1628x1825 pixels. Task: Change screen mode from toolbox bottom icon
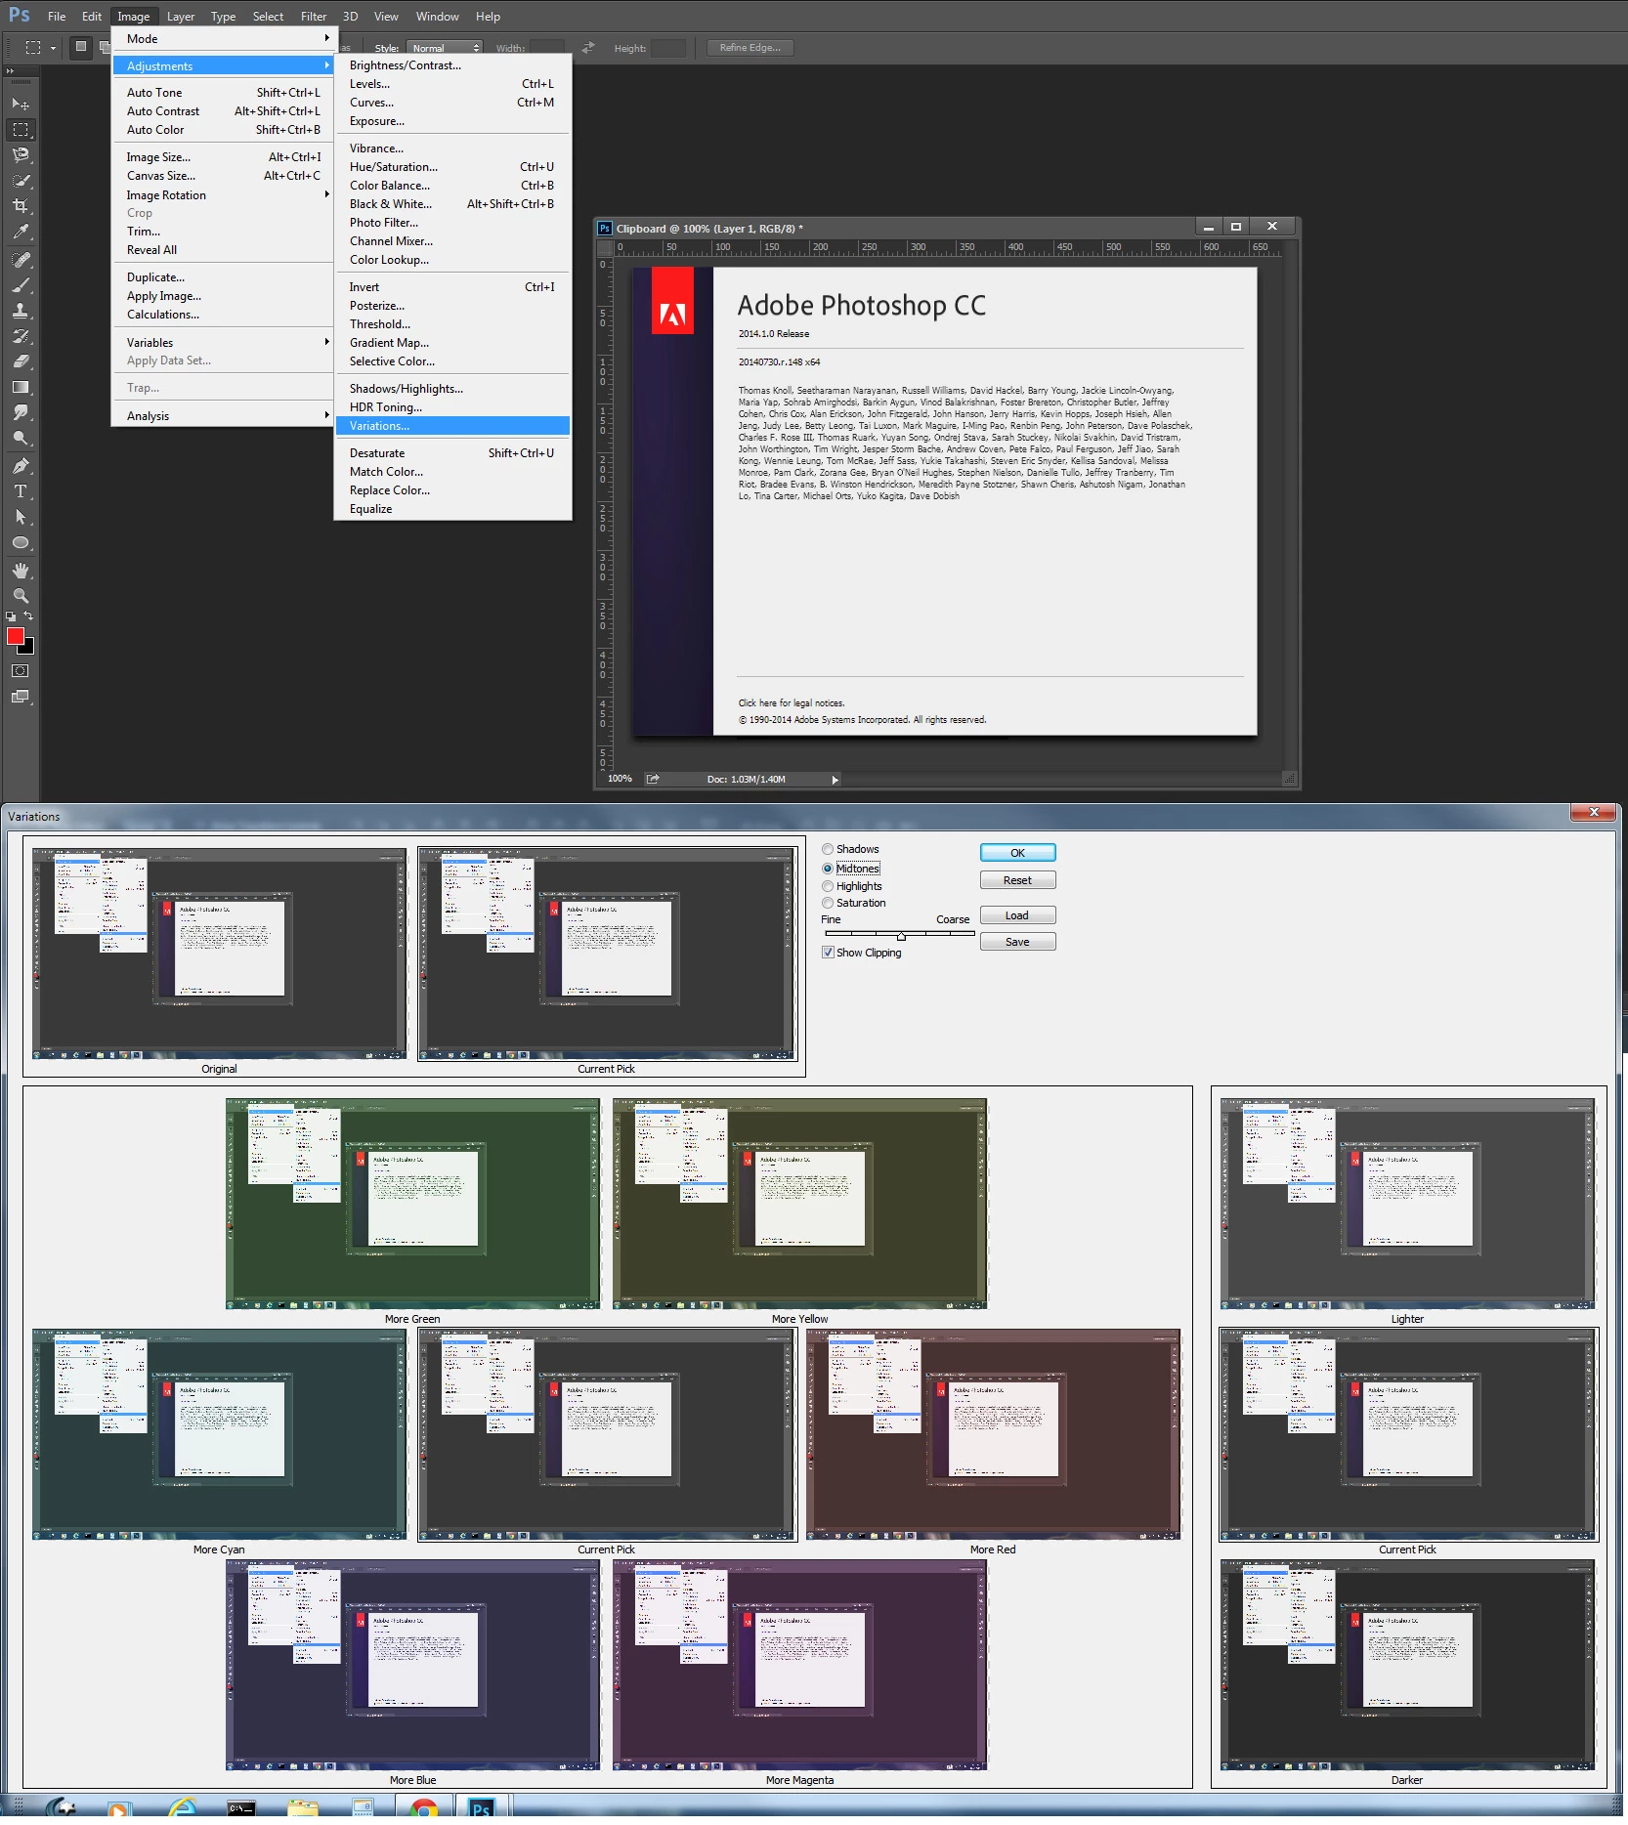20,697
